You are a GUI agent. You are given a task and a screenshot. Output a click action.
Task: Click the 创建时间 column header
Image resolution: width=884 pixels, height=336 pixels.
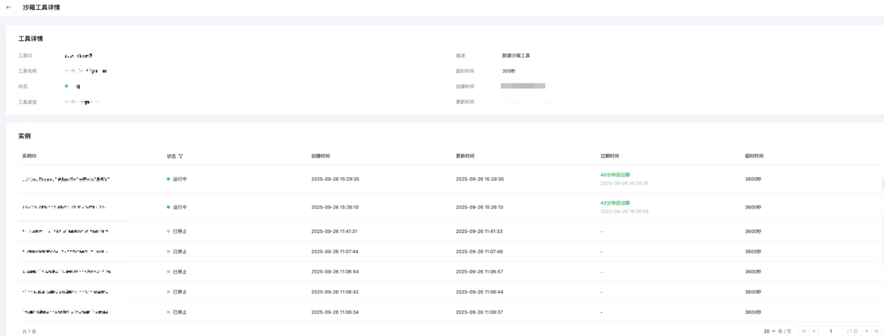click(x=320, y=156)
